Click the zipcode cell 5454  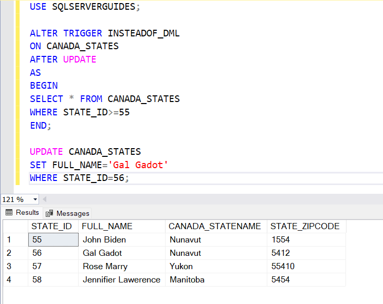(306, 279)
